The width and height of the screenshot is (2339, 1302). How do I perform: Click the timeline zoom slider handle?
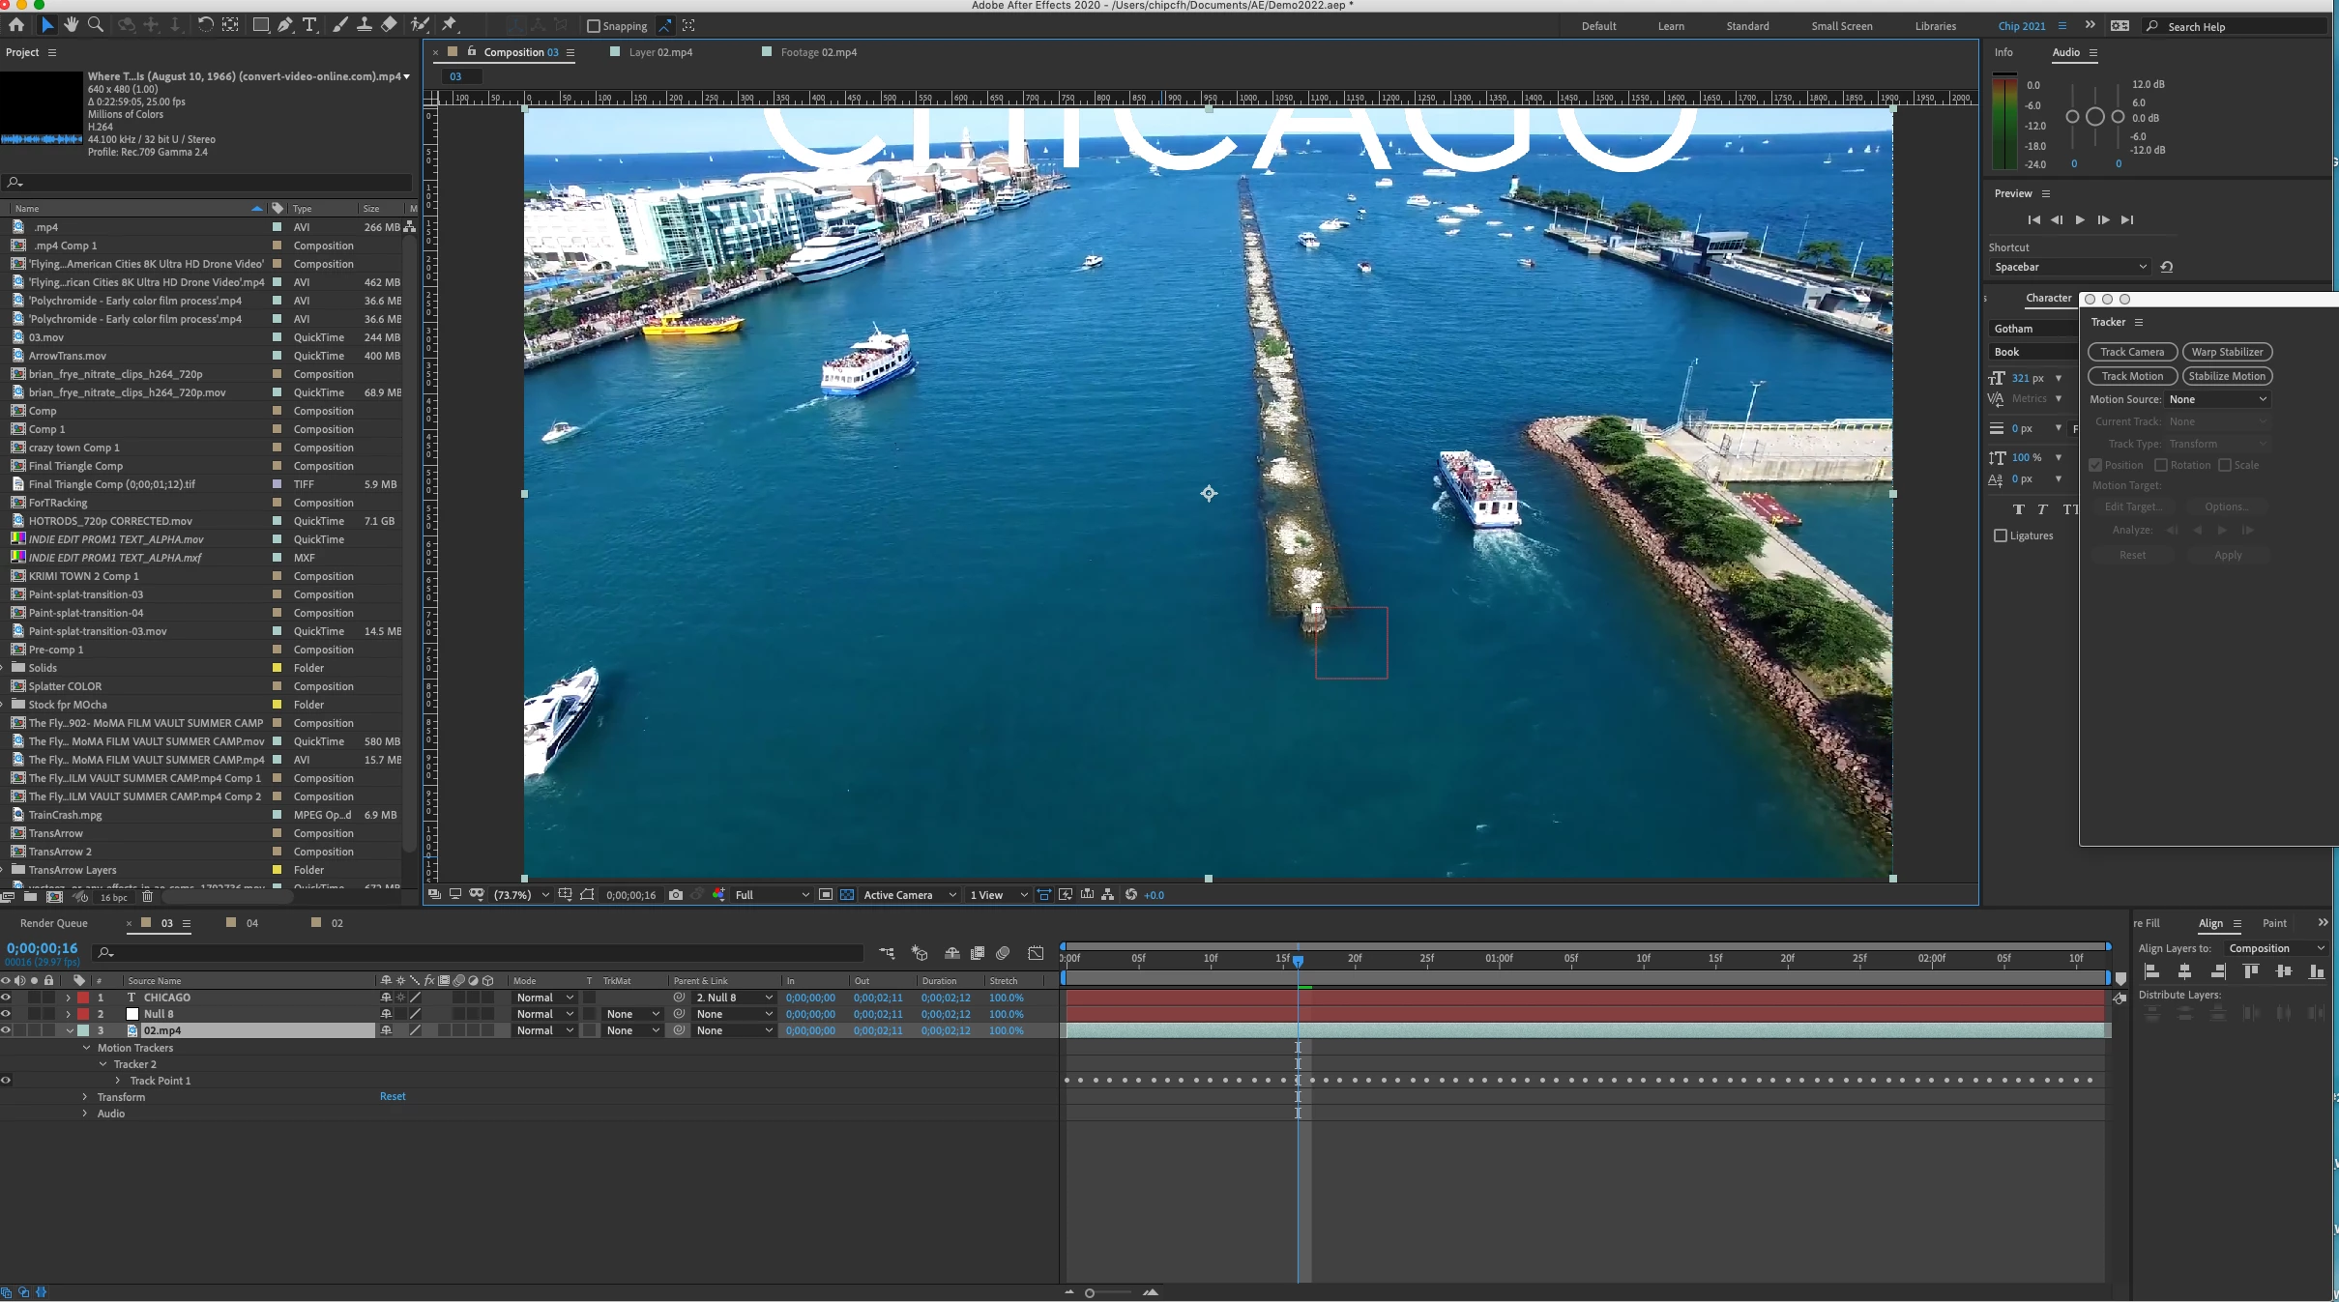1090,1293
